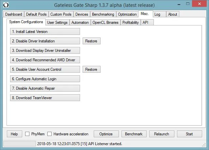This screenshot has width=209, height=150.
Task: Maximize the Gateless Gate Sharp window
Action: pyautogui.click(x=188, y=4)
